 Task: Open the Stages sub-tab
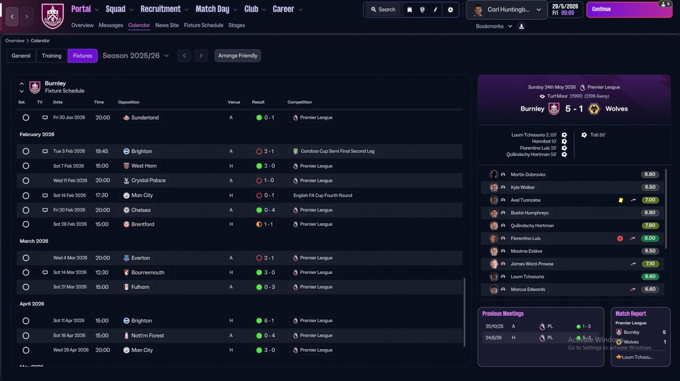[236, 25]
